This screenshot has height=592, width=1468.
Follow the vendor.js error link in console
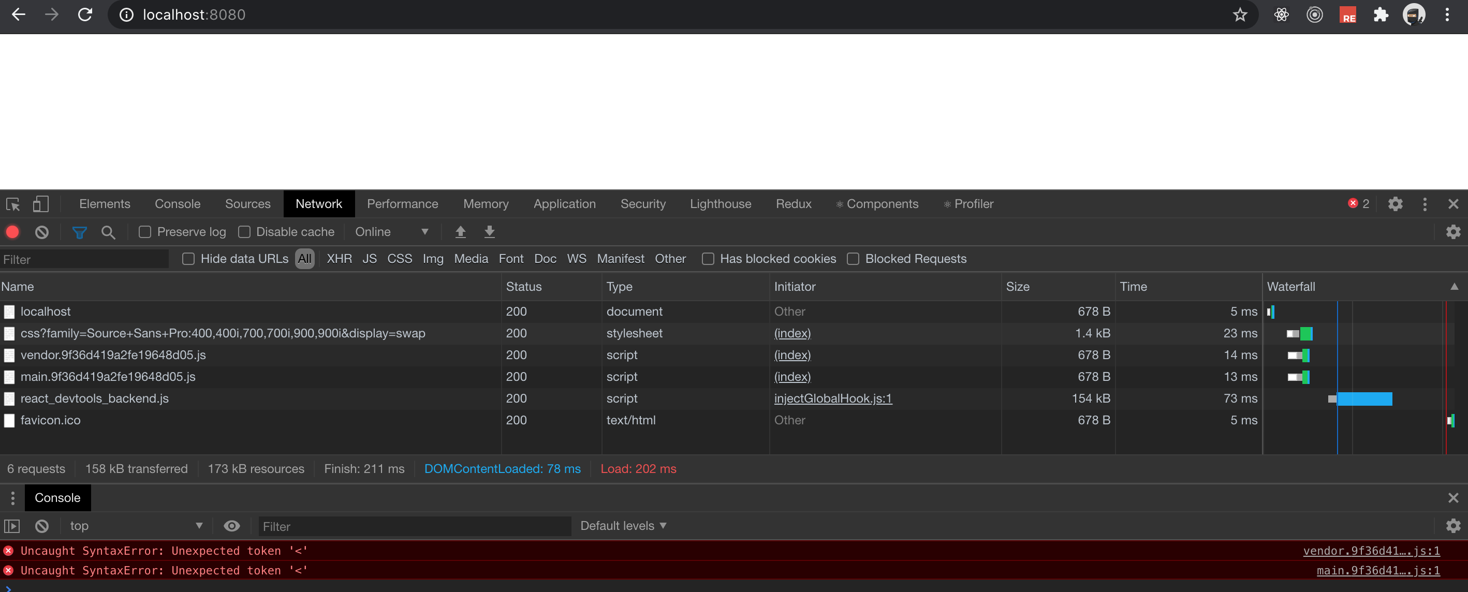click(1371, 551)
